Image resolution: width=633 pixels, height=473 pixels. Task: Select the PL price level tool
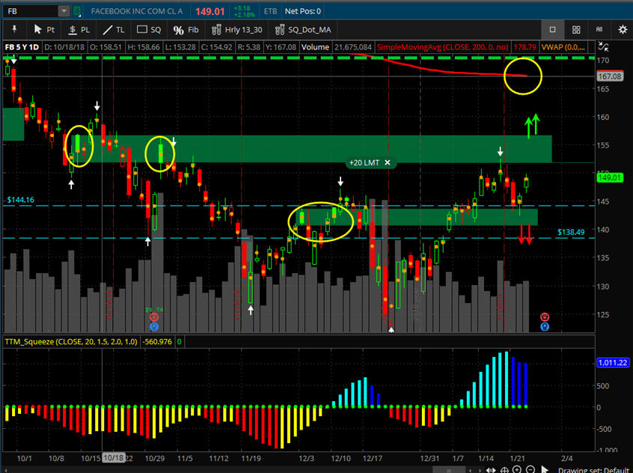pos(79,29)
